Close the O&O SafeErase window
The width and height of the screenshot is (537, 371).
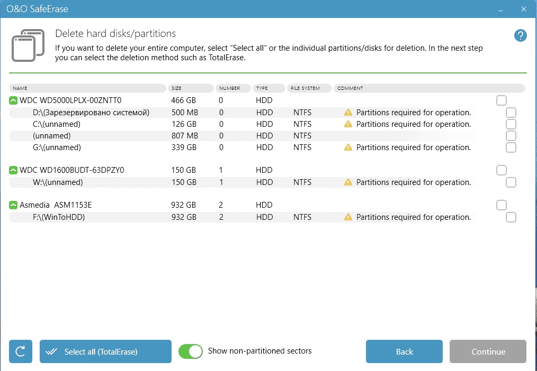pyautogui.click(x=524, y=9)
